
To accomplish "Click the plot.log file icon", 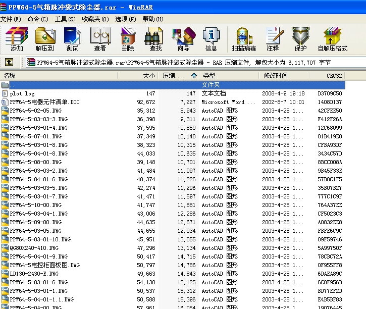I will [x=5, y=93].
